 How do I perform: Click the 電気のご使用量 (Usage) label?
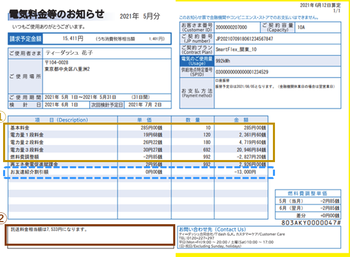coord(197,61)
